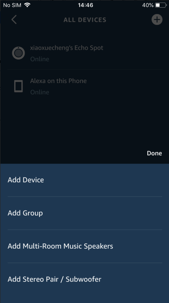This screenshot has width=169, height=303.
Task: Tap the battery indicator icon
Action: click(x=161, y=5)
